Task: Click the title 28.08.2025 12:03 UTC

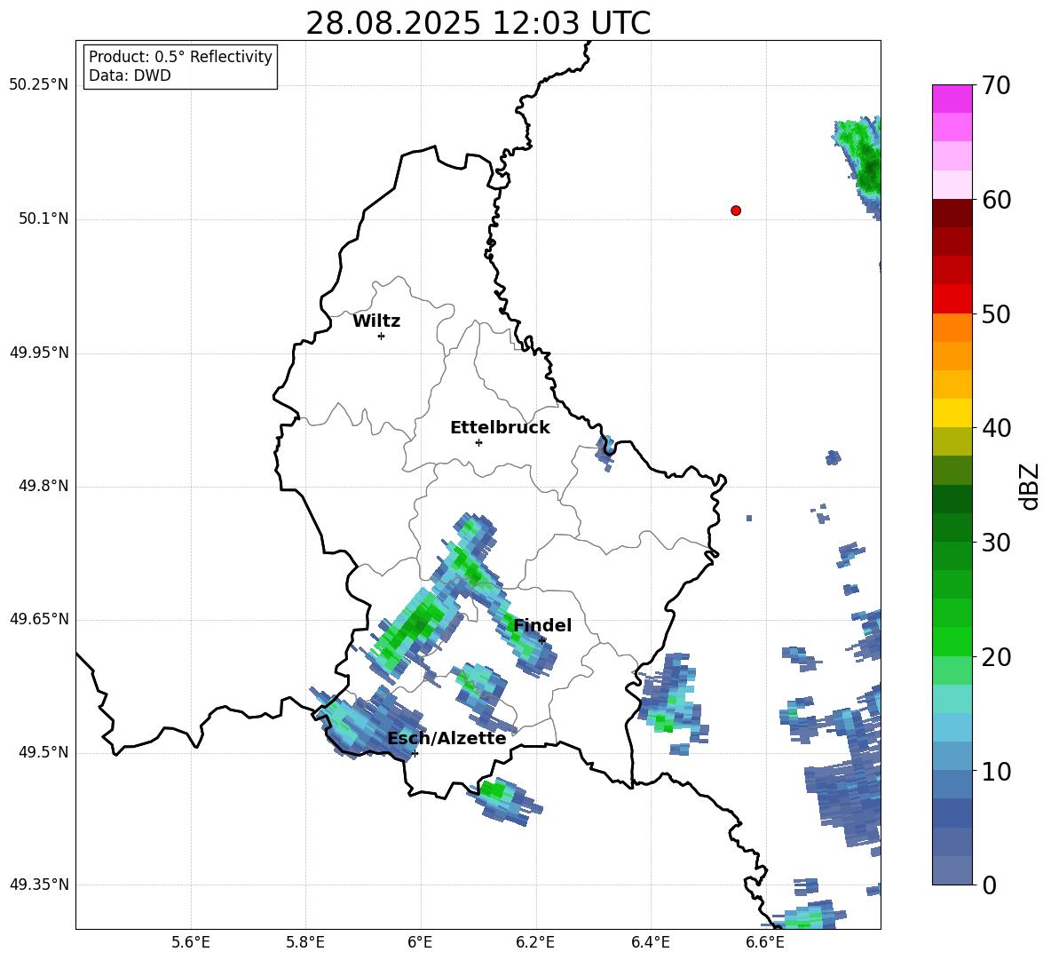Action: coord(478,23)
